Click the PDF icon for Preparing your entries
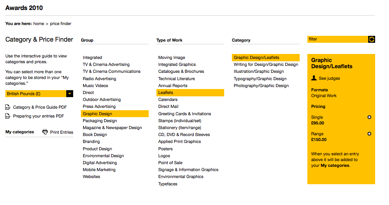 8,116
